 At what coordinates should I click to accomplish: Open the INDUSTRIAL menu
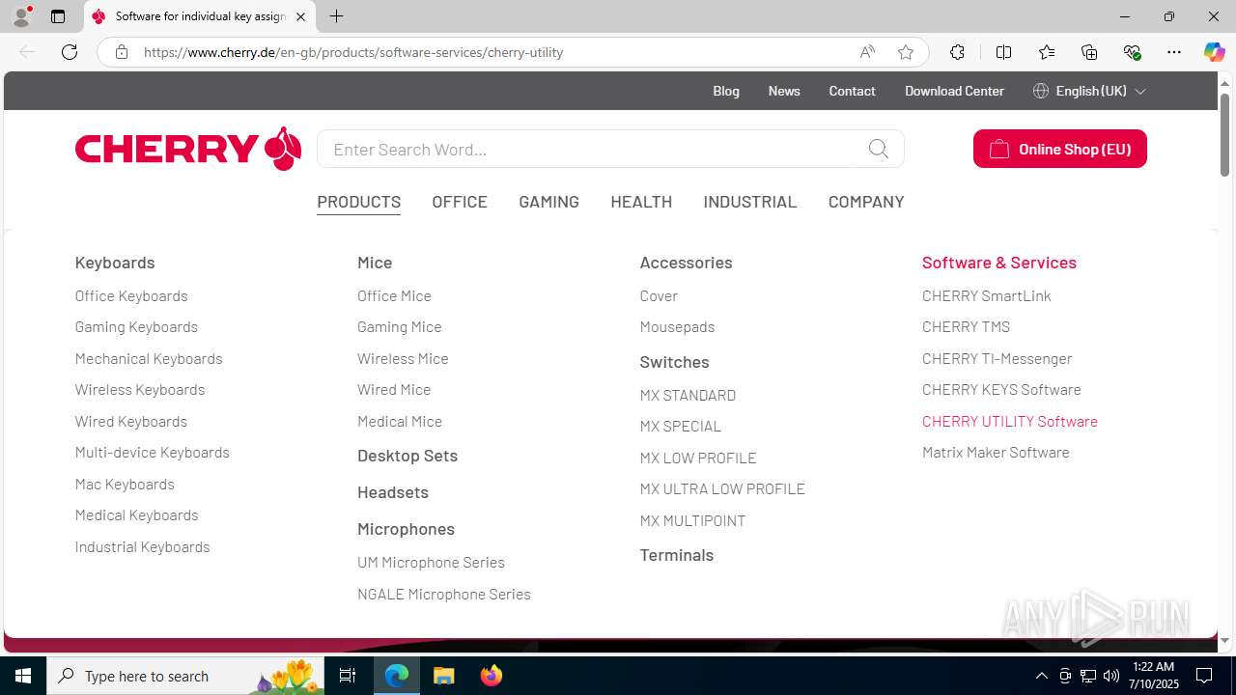coord(750,202)
